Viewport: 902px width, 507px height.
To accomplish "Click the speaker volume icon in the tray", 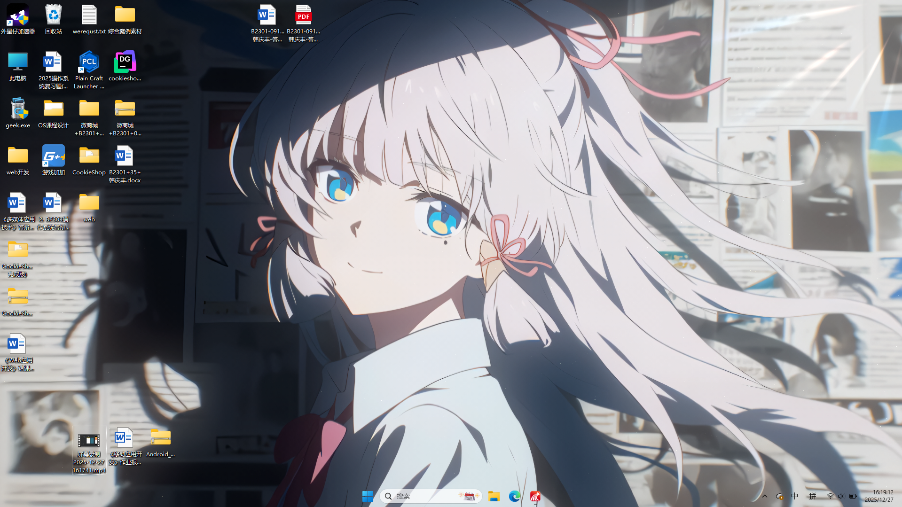I will tap(841, 496).
